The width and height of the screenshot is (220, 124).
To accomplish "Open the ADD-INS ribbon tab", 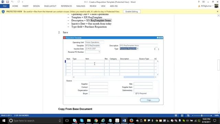I will pyautogui.click(x=114, y=6).
